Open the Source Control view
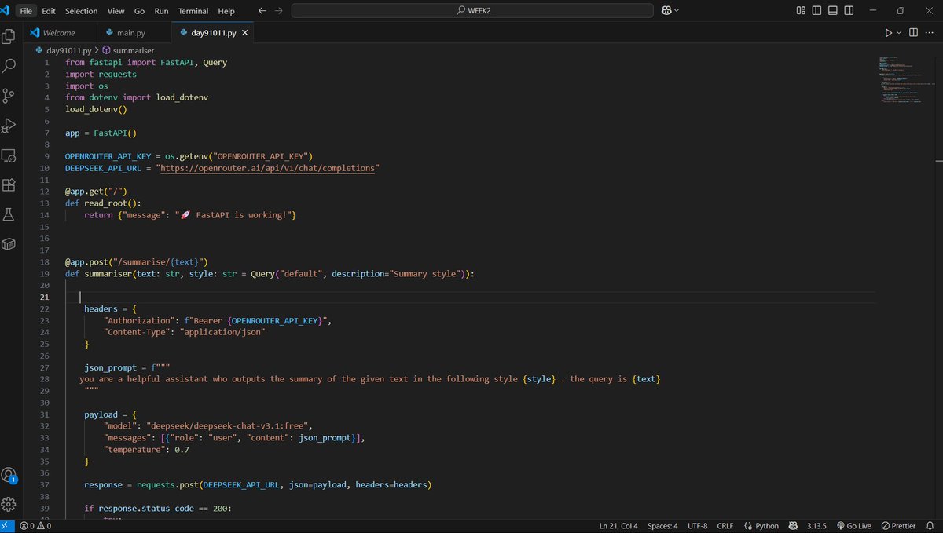The width and height of the screenshot is (943, 533). pos(9,95)
